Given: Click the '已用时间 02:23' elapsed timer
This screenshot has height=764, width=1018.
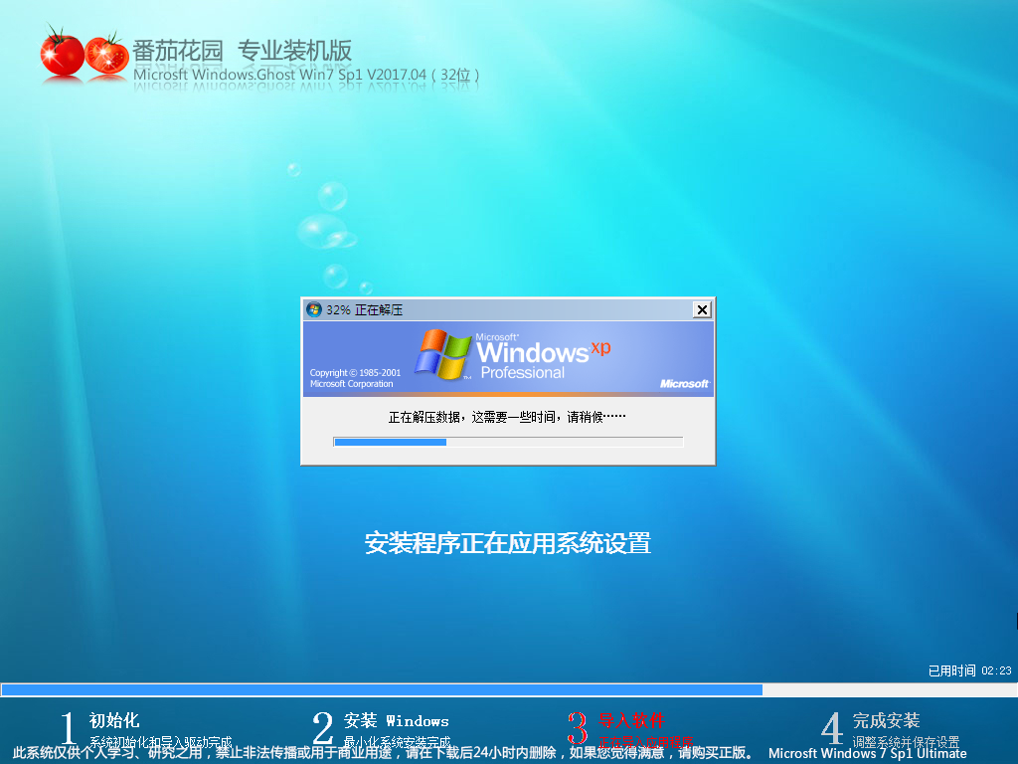Looking at the screenshot, I should [970, 670].
